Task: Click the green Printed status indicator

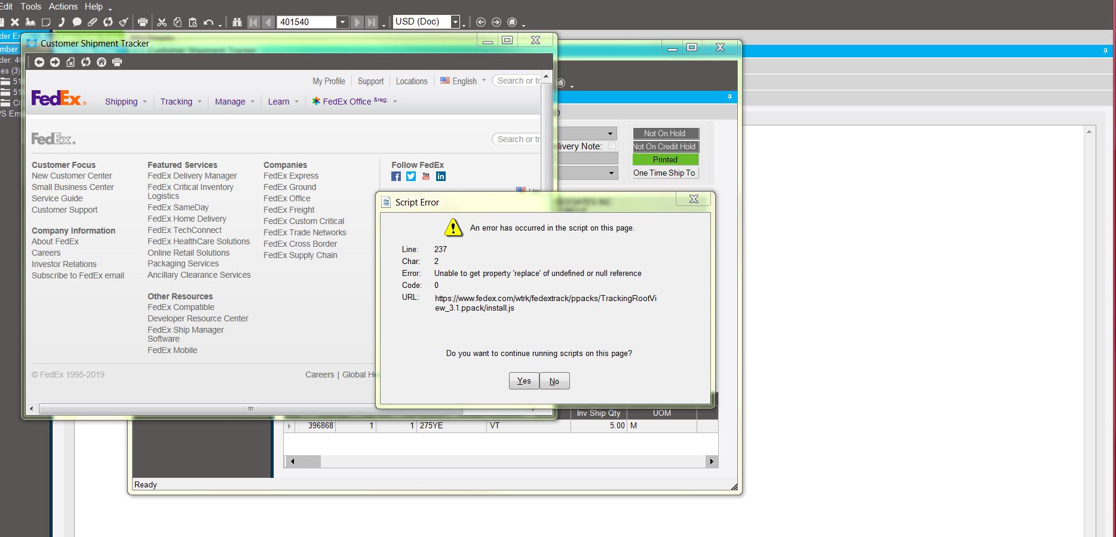Action: point(665,159)
